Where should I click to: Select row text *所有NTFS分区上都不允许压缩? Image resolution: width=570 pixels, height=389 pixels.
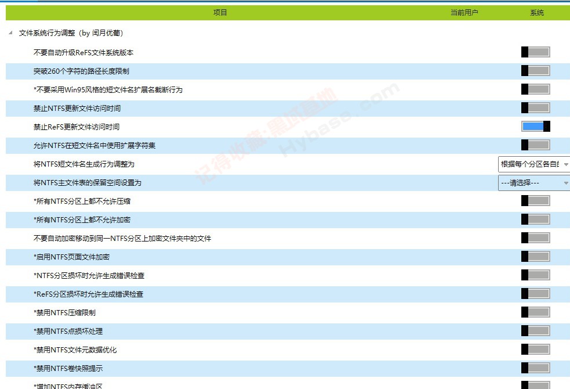[82, 201]
